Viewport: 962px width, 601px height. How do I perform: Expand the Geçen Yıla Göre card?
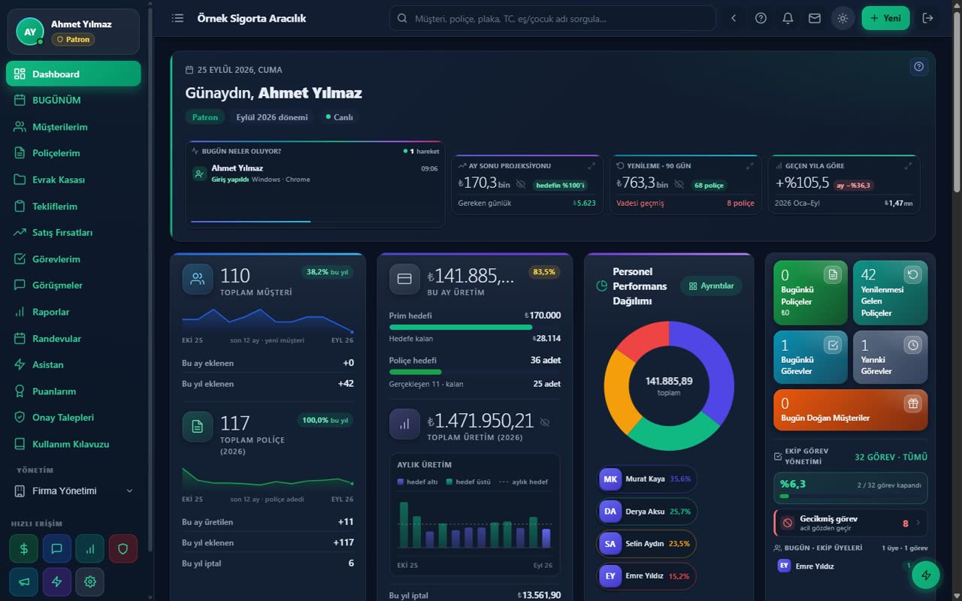click(x=908, y=165)
